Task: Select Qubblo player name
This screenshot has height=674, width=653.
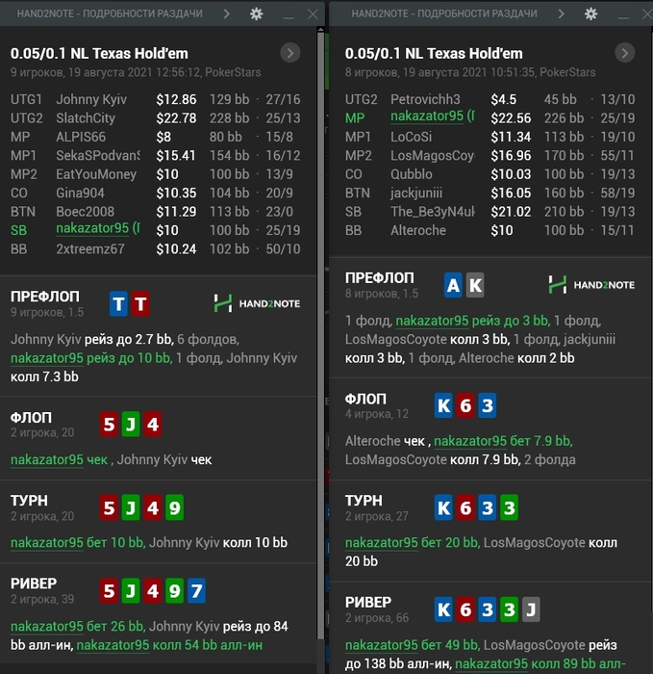Action: (412, 174)
